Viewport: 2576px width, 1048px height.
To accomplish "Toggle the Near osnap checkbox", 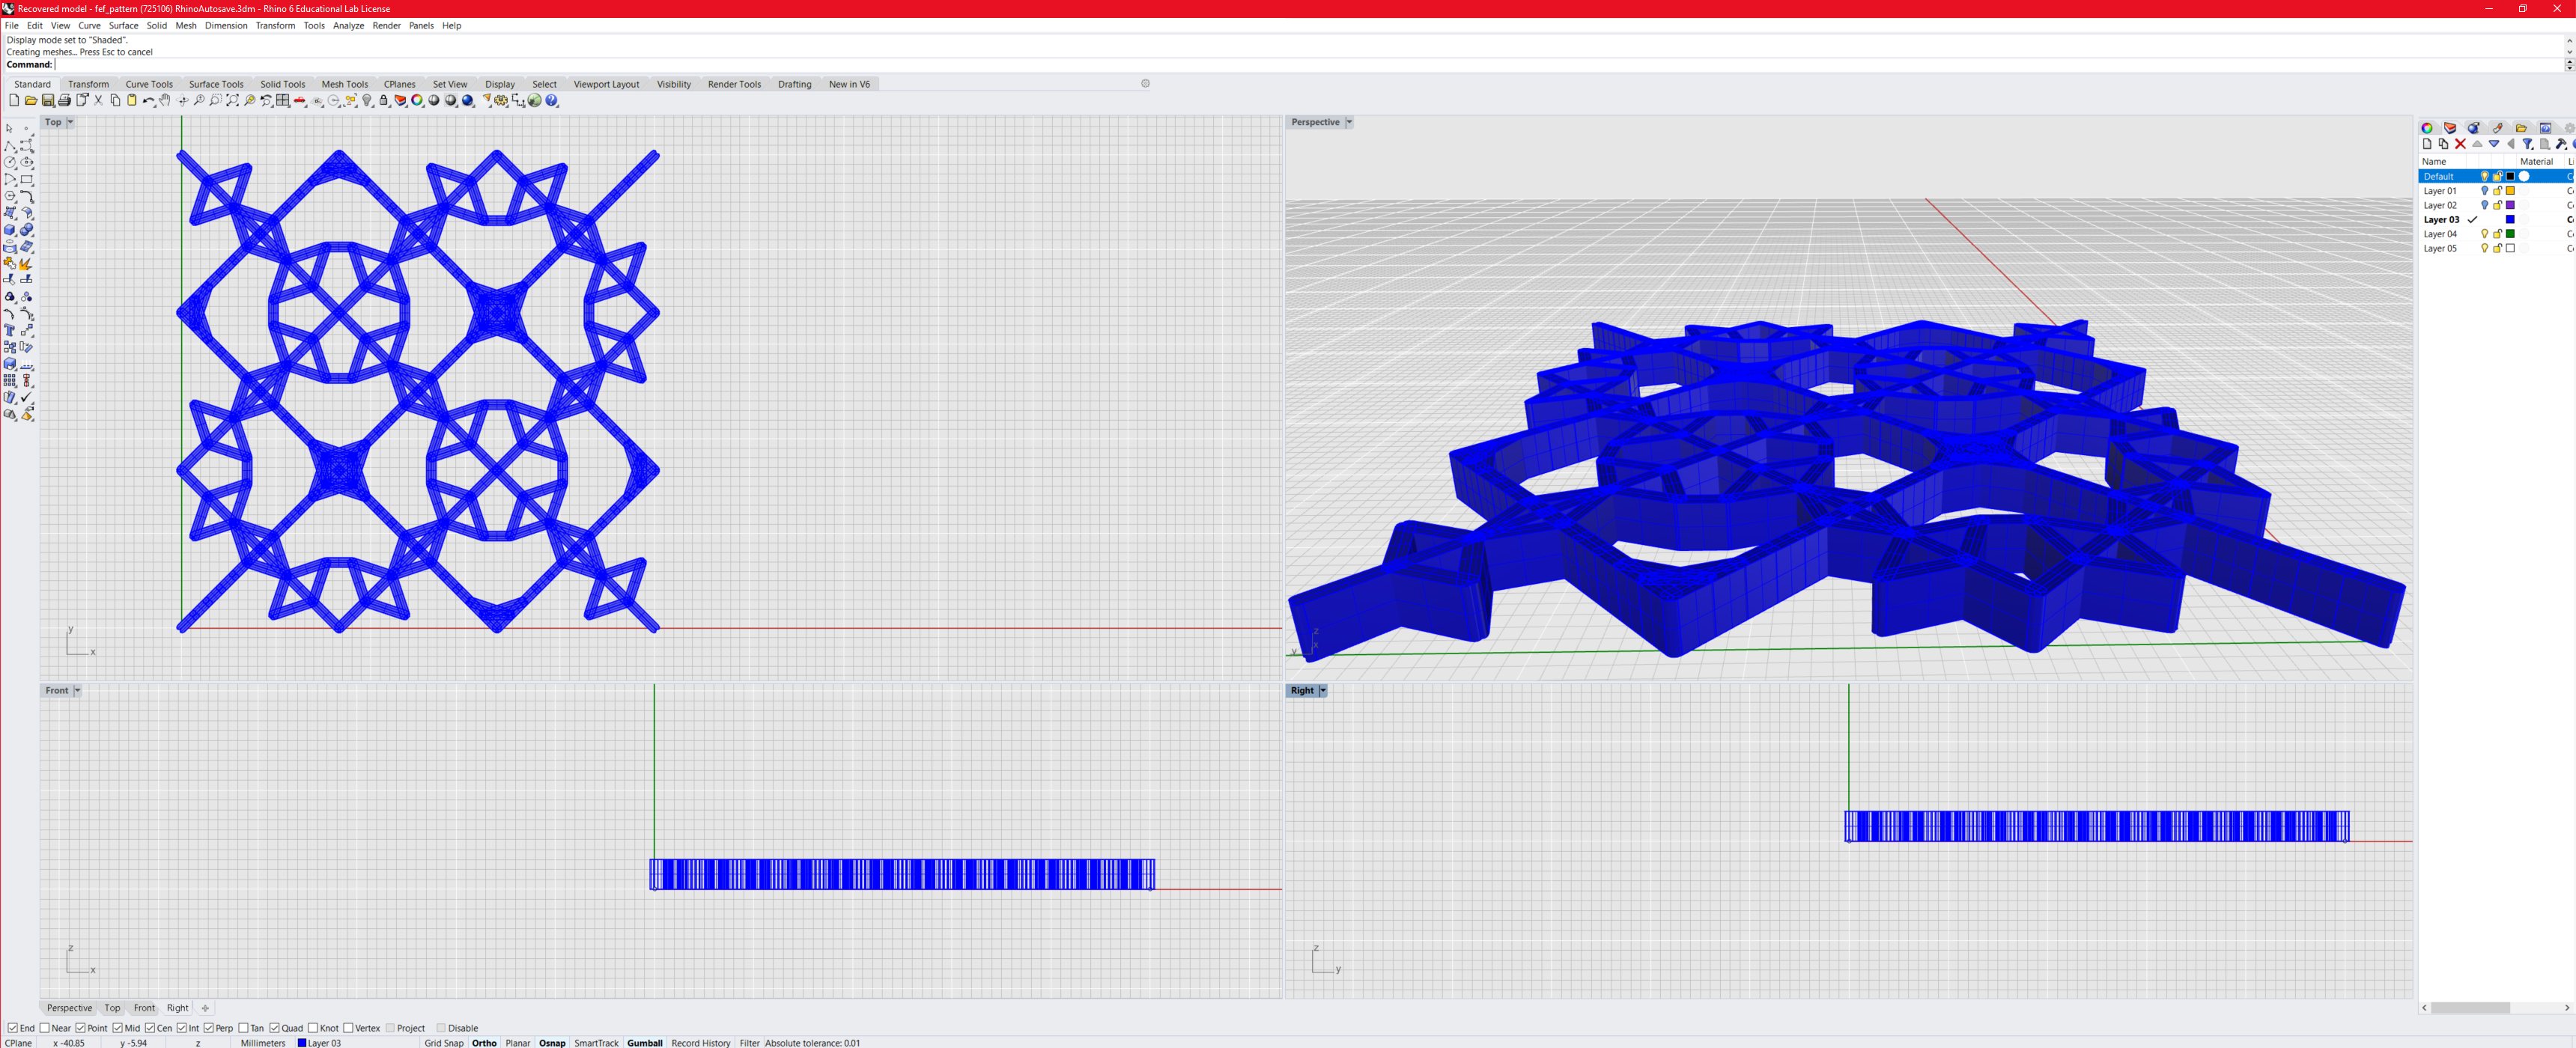I will coord(45,1028).
